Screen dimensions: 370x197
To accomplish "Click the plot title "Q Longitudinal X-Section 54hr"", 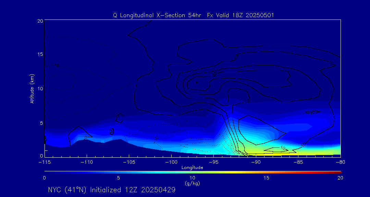I will pyautogui.click(x=157, y=15).
